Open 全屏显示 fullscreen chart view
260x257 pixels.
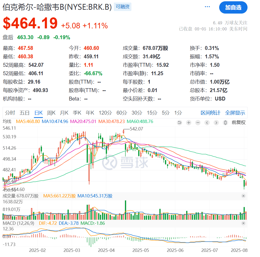[x=235, y=113]
